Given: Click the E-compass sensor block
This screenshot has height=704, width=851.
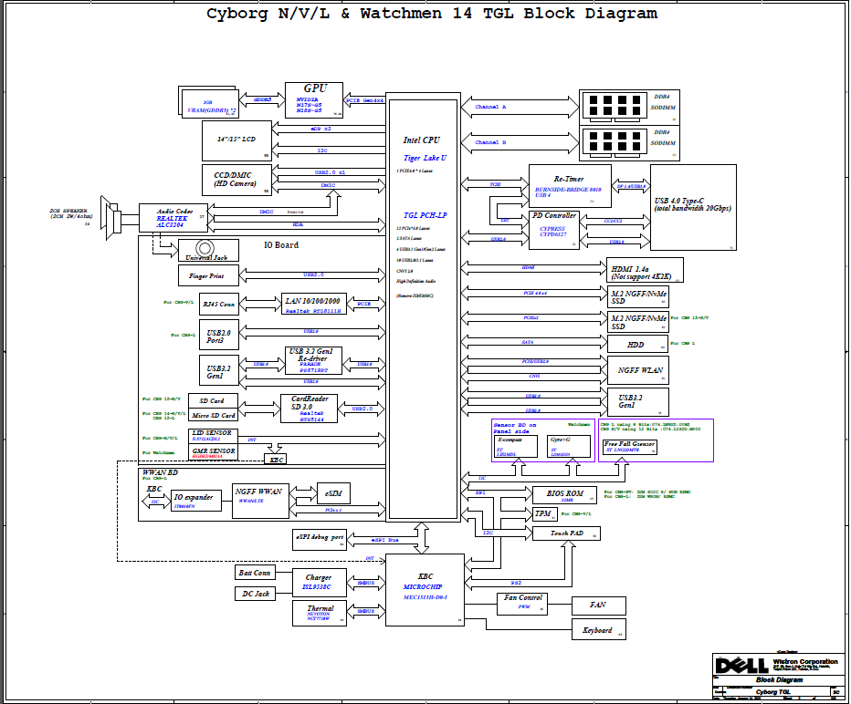Looking at the screenshot, I should point(516,446).
